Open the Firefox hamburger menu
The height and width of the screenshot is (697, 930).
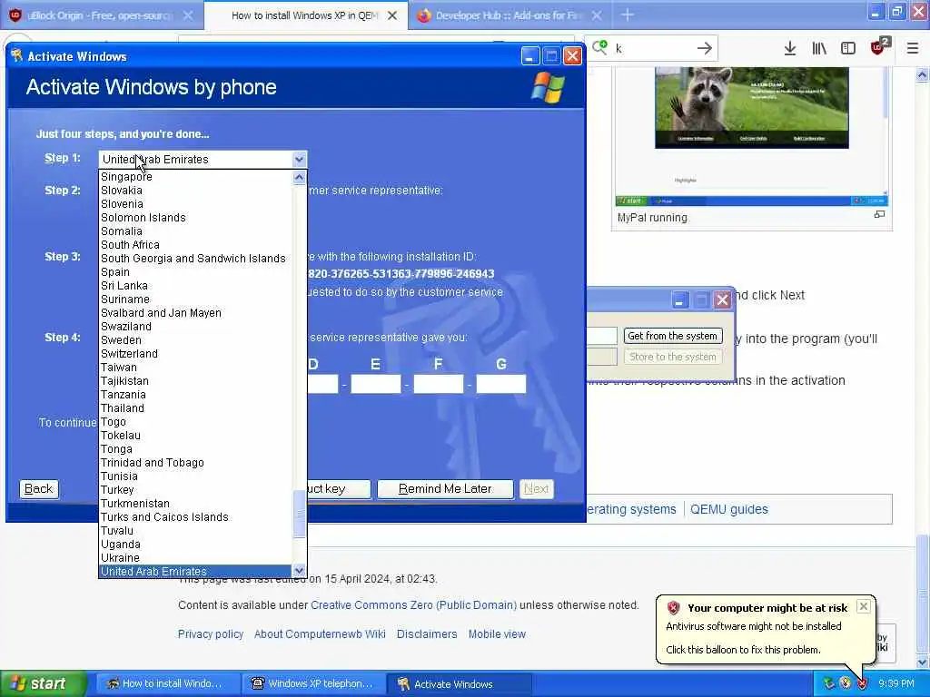[913, 48]
